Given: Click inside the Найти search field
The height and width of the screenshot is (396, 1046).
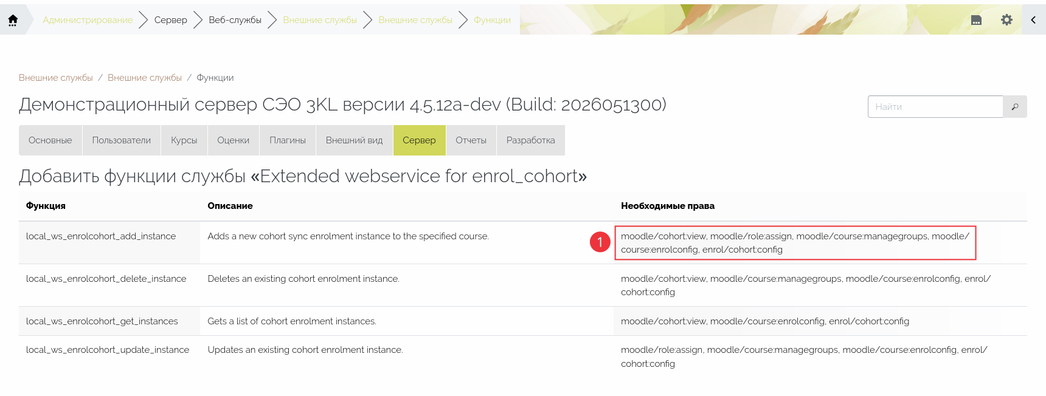Looking at the screenshot, I should tap(935, 106).
